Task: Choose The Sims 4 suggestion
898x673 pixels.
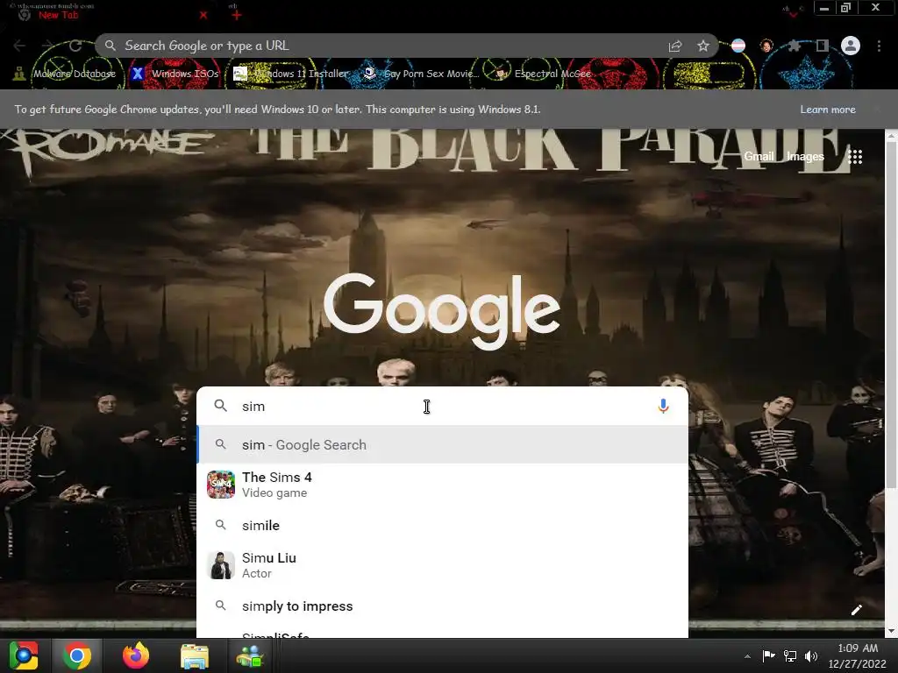Action: [442, 485]
